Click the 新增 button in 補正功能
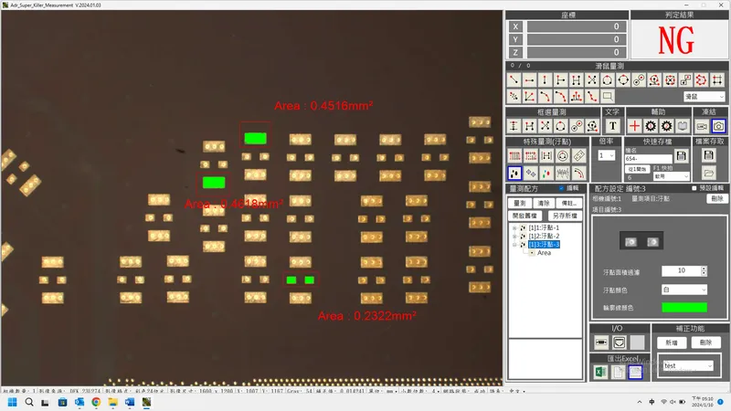The image size is (731, 411). coord(670,342)
